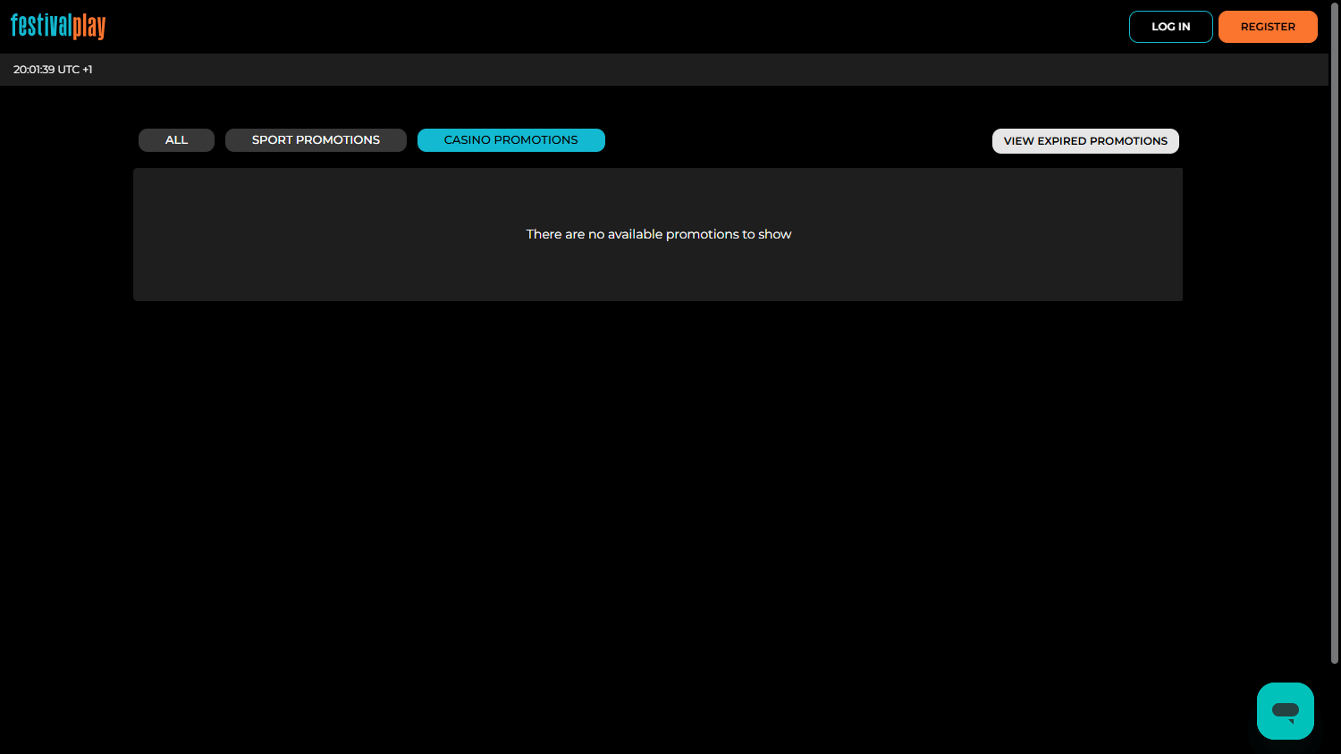Show the All promotions filter

(x=176, y=140)
